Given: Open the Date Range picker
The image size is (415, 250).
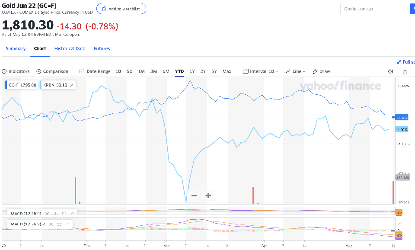Looking at the screenshot, I should [x=95, y=71].
